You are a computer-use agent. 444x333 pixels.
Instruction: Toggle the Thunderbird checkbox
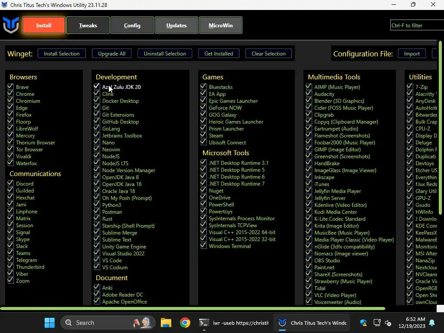(x=10, y=267)
